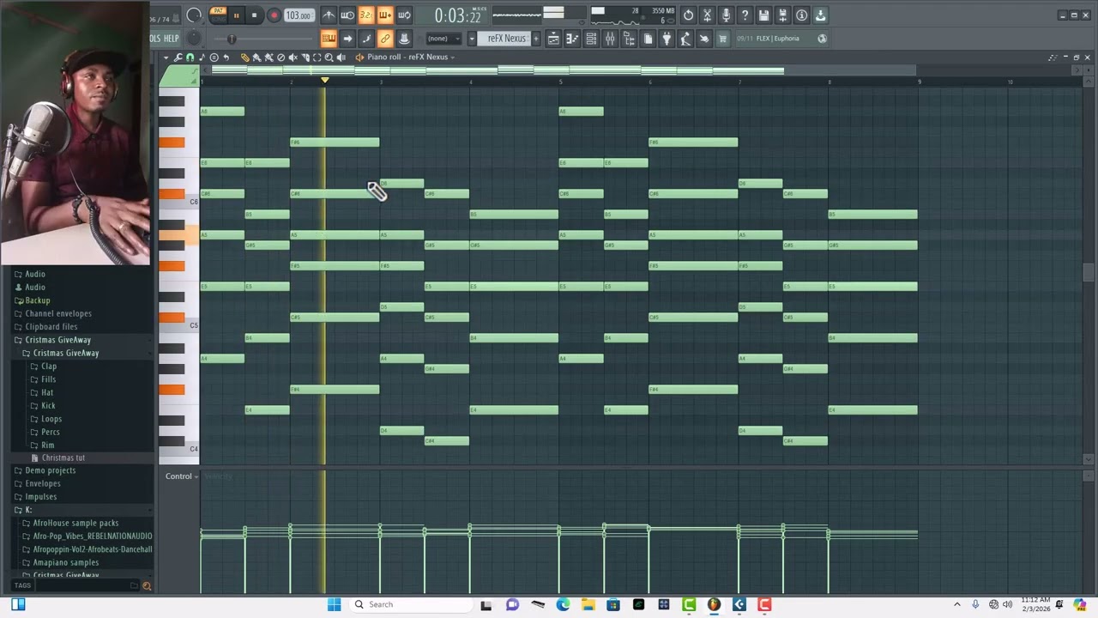Click the tempo tapper icon

[x=685, y=39]
